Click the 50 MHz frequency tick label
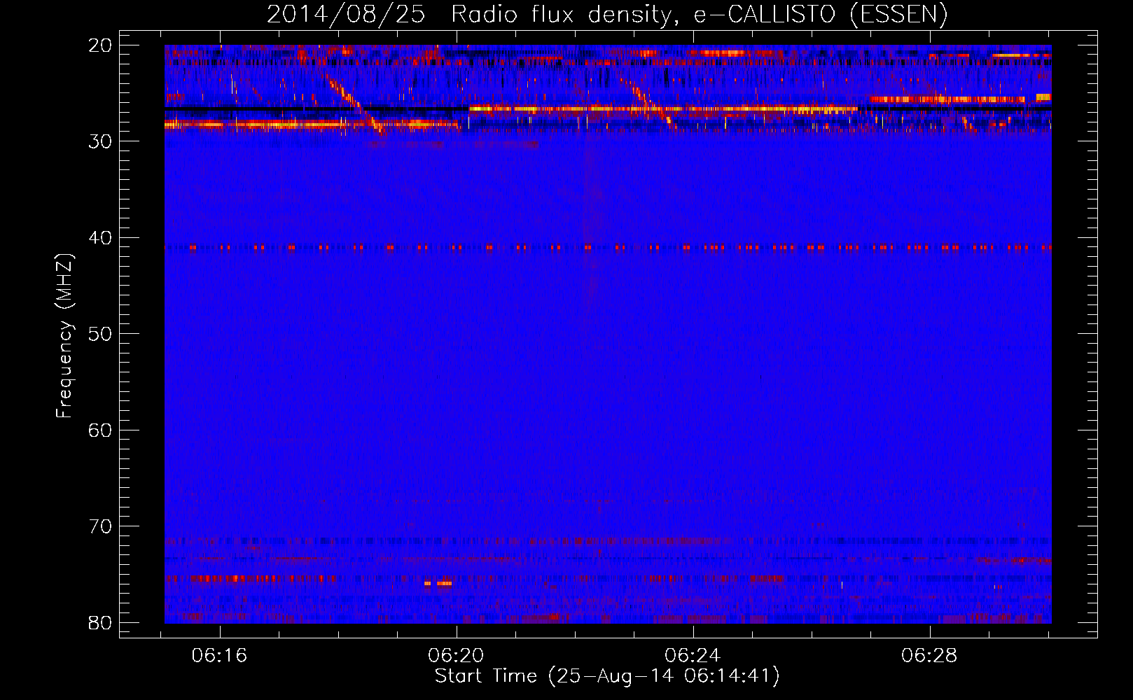The width and height of the screenshot is (1133, 700). (x=100, y=334)
